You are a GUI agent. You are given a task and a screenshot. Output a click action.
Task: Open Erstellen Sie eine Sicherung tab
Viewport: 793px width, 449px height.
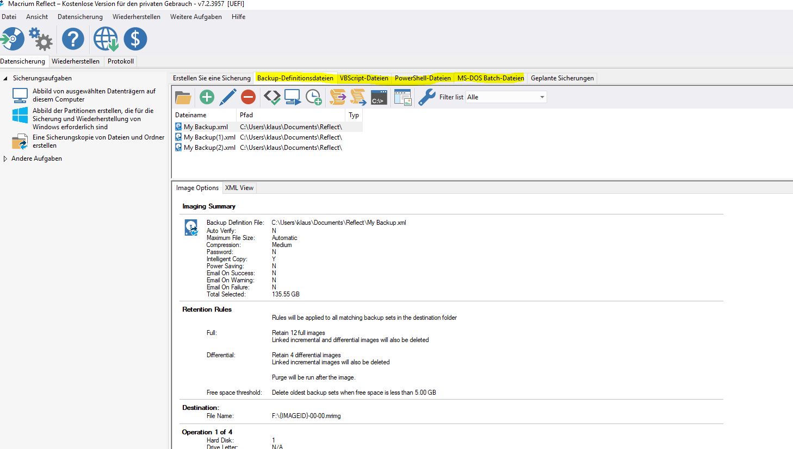pos(212,78)
